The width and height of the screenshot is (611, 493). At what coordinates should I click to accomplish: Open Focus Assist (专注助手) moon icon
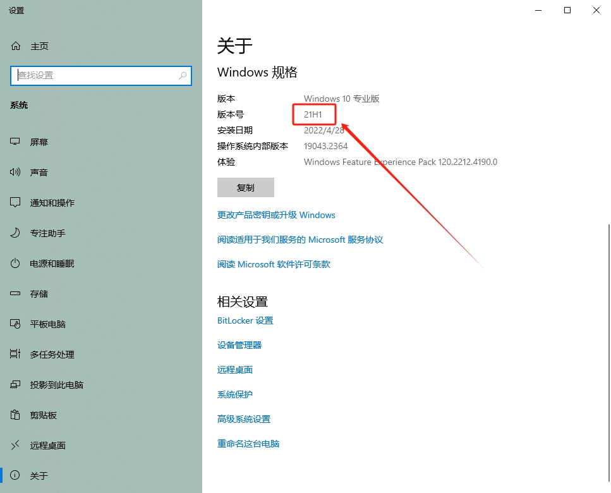16,233
